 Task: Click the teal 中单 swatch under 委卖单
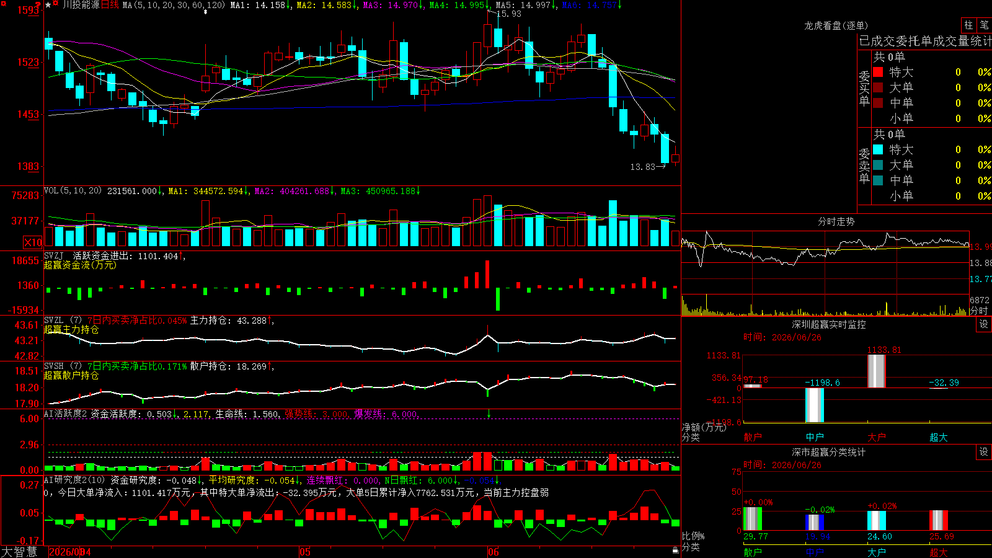pos(878,180)
